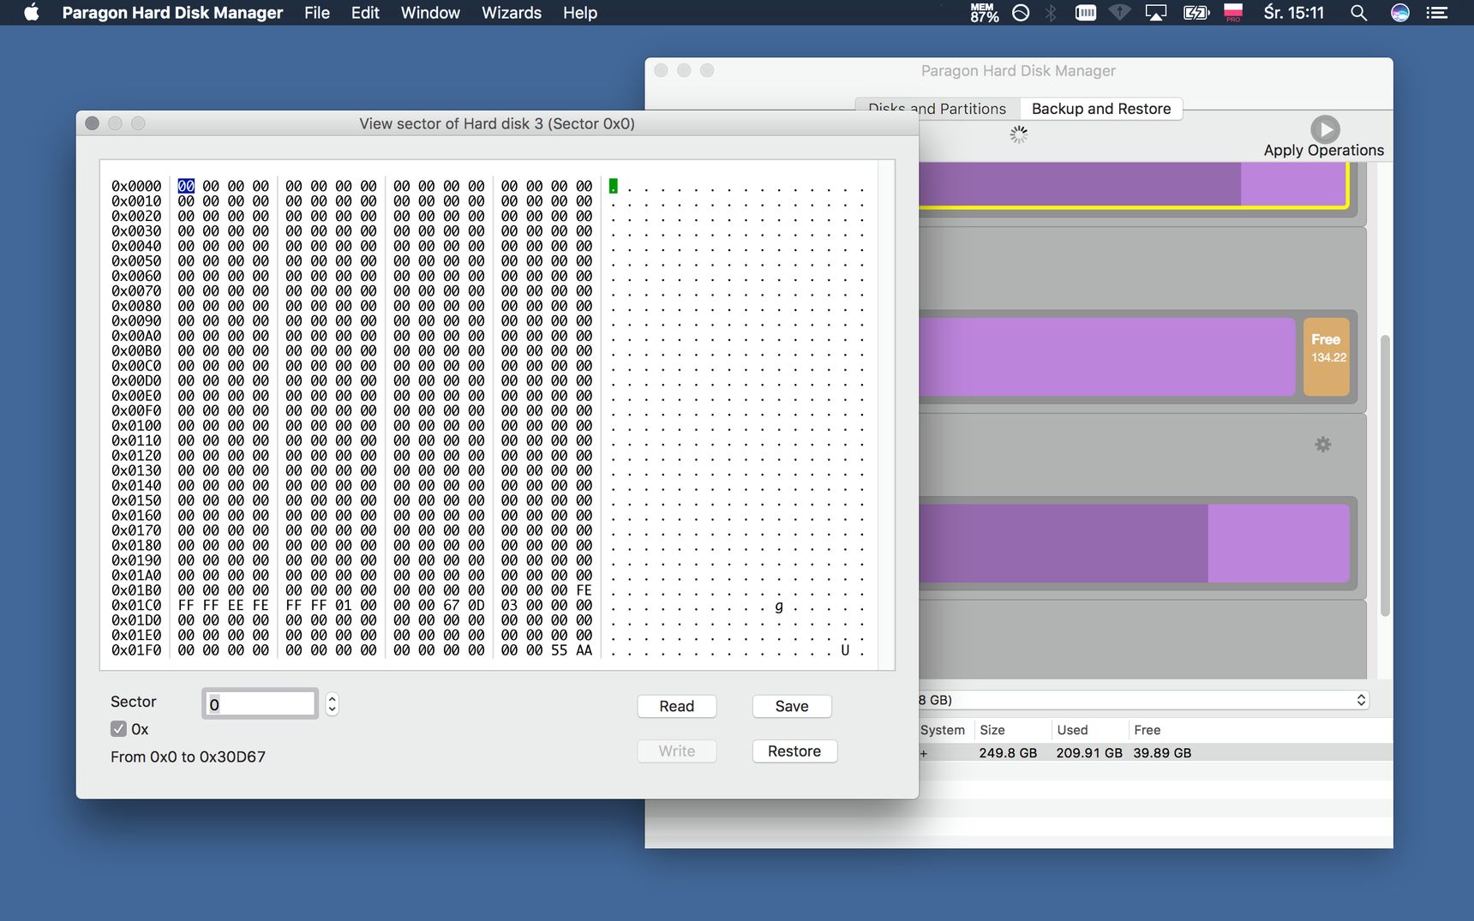Click the 55 byte in row 0x01F0
Viewport: 1474px width, 921px height.
pyautogui.click(x=559, y=650)
